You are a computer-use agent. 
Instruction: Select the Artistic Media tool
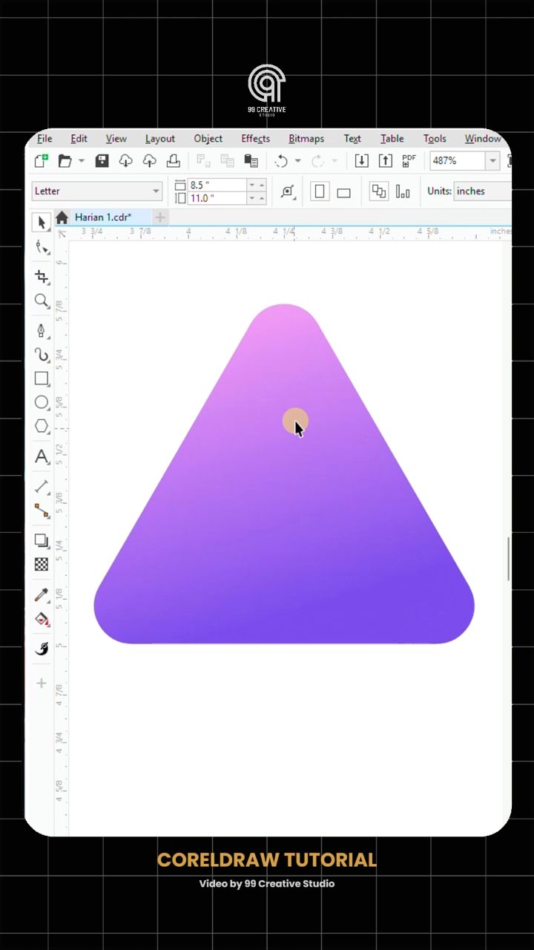click(x=42, y=355)
